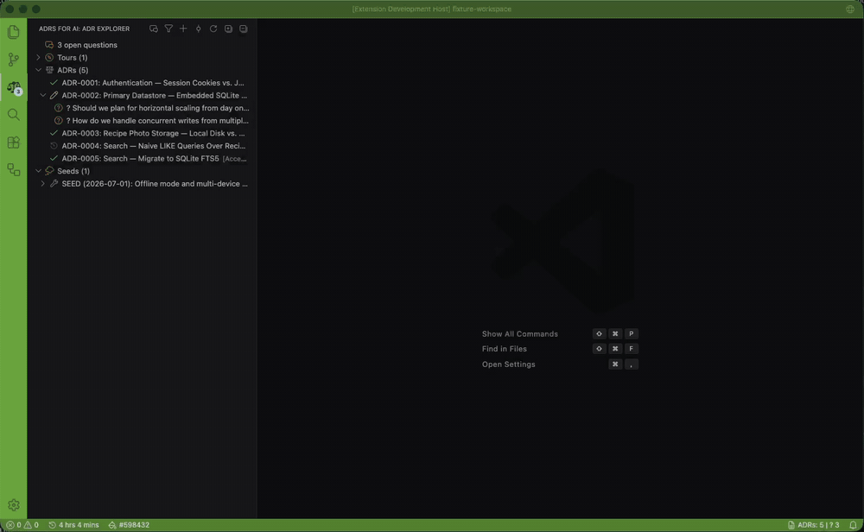864x532 pixels.
Task: Click 'Show All Commands' on welcome screen
Action: click(519, 333)
